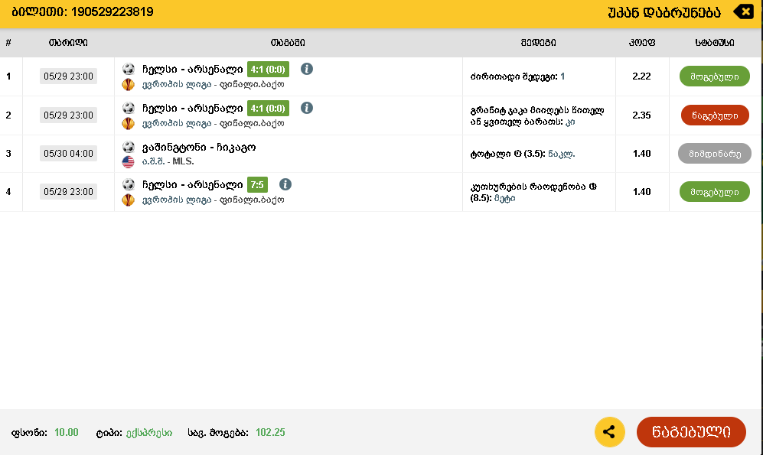Click the Europa League logo in row 4

click(128, 200)
